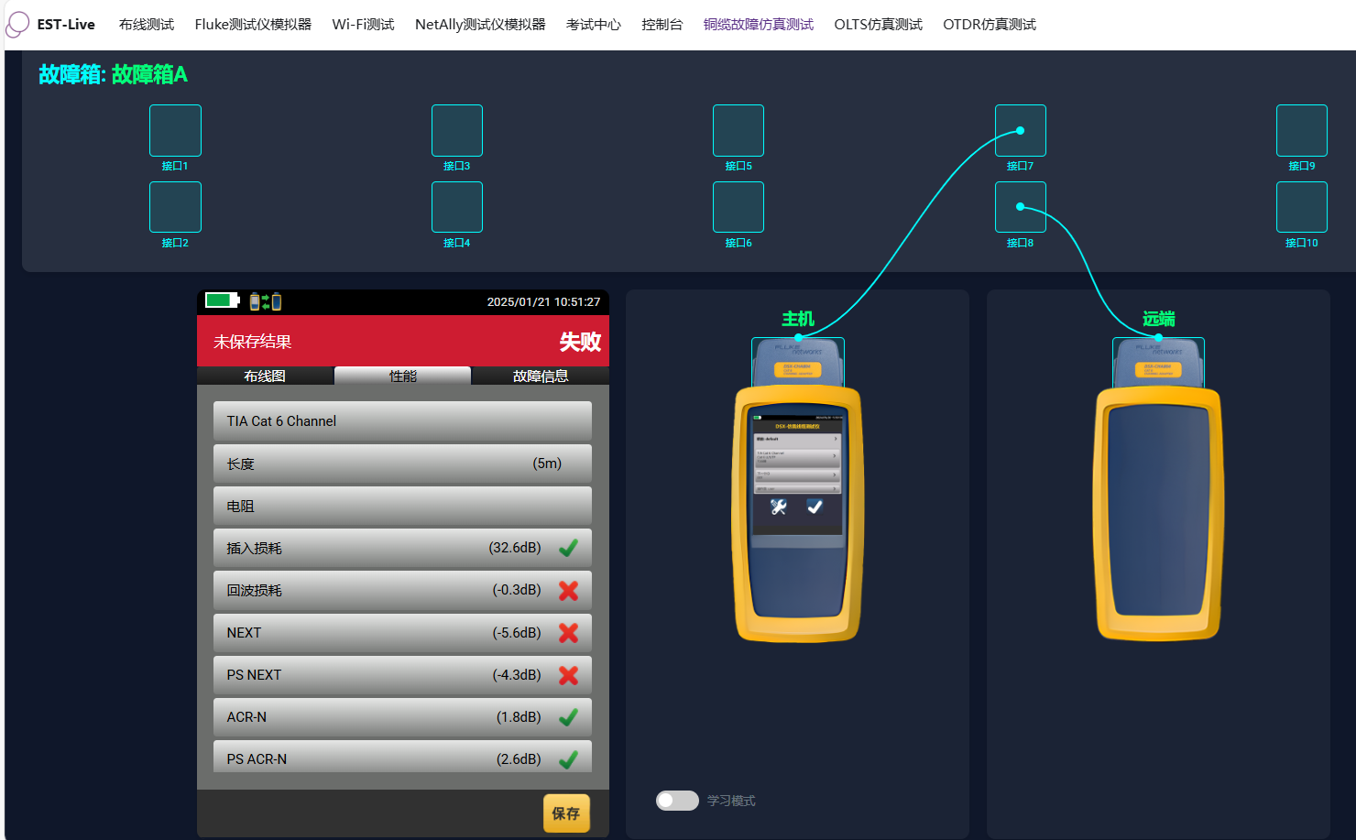The image size is (1356, 840).
Task: Open the 控制台 menu
Action: (x=662, y=25)
